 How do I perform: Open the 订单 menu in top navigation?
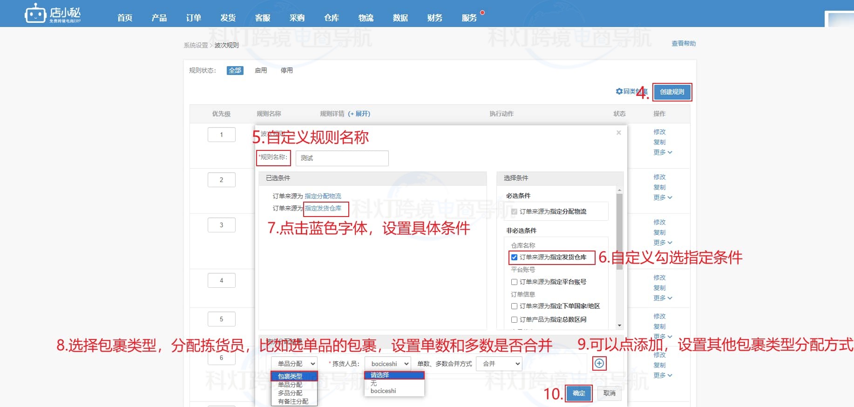(x=193, y=18)
